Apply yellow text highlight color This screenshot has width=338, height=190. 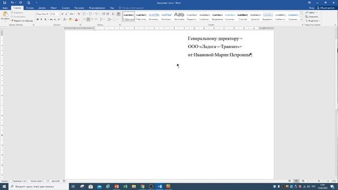(x=70, y=20)
